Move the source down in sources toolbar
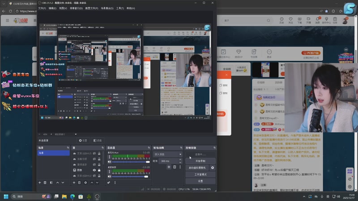Viewport: 358px width, 201px height. coord(97,183)
